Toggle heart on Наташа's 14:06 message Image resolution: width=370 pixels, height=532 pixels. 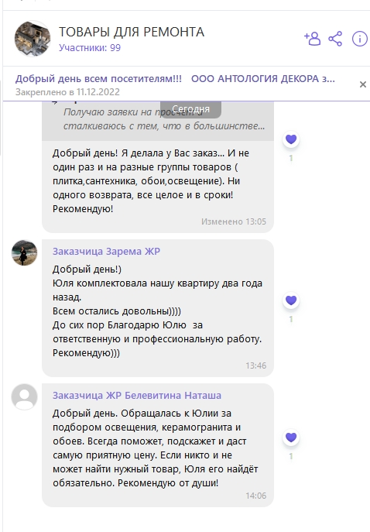point(291,438)
